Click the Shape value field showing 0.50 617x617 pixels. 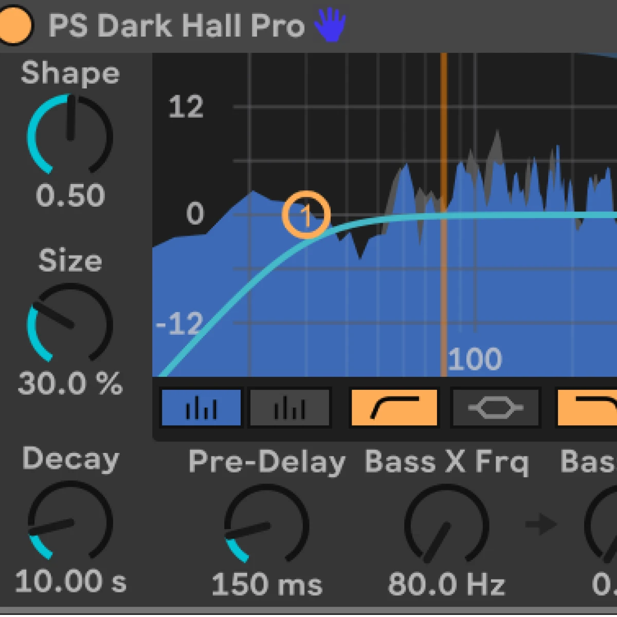(x=70, y=196)
